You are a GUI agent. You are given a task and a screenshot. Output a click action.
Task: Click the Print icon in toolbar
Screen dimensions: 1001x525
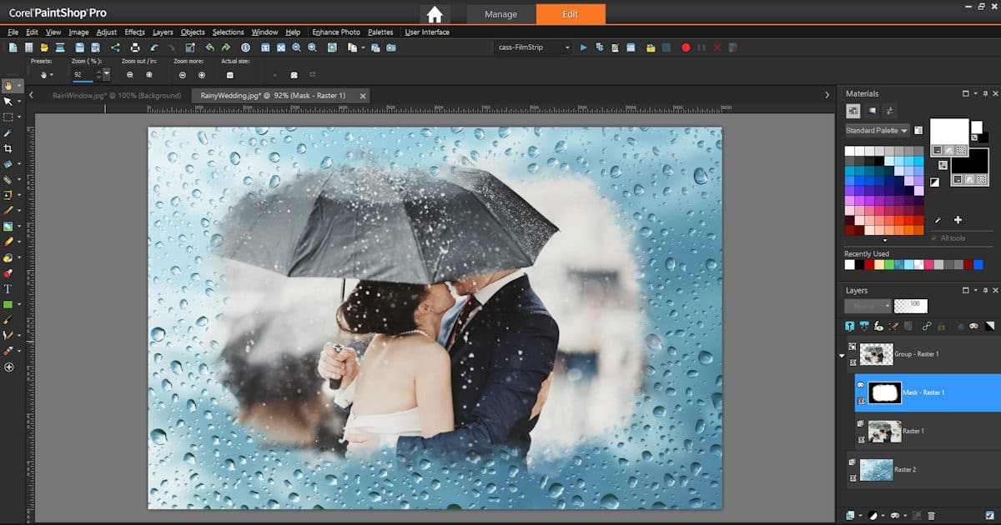134,47
